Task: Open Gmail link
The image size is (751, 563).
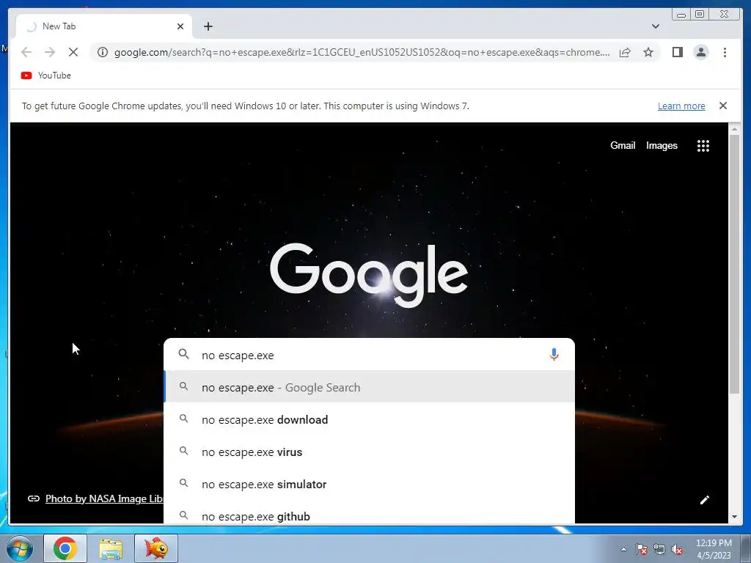Action: pos(622,146)
